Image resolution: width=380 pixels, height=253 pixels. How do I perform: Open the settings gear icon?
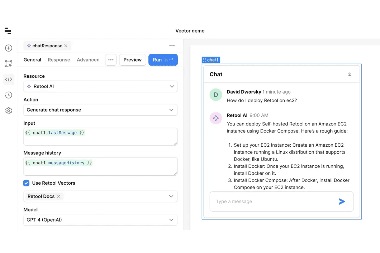click(8, 110)
